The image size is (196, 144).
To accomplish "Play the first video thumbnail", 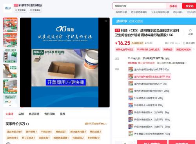I will (10, 25).
